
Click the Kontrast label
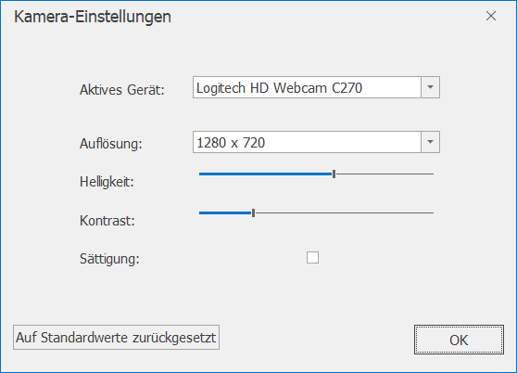(x=107, y=221)
